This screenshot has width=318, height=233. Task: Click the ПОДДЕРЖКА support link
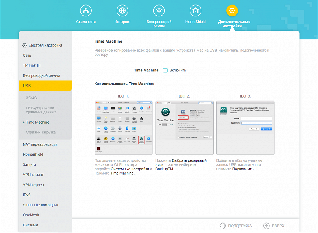(x=240, y=226)
